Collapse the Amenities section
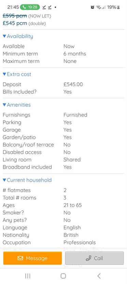This screenshot has height=284, width=127. (x=17, y=105)
